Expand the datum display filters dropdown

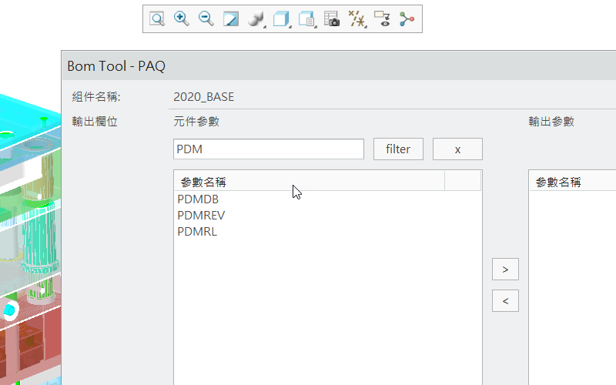[357, 19]
